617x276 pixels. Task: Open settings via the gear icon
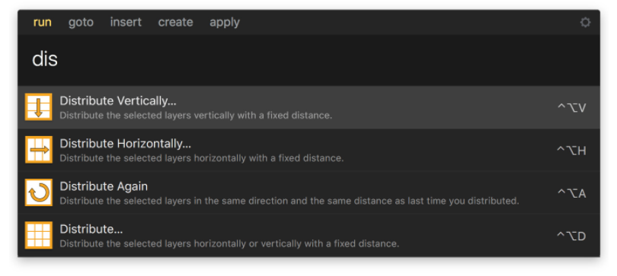click(585, 22)
